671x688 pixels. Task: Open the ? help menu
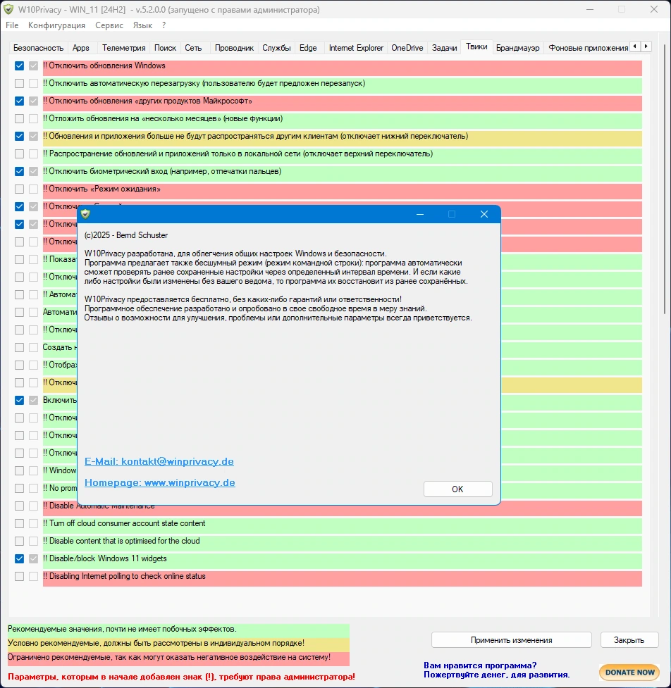(x=164, y=25)
